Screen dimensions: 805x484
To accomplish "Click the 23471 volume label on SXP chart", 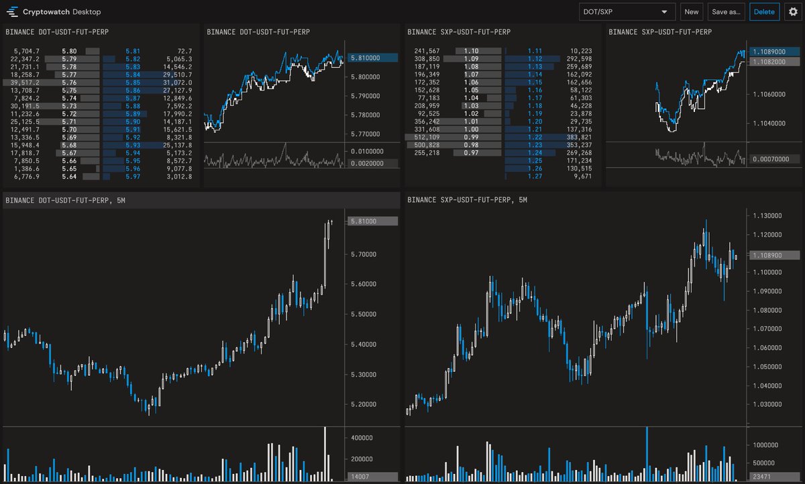I will coord(775,475).
